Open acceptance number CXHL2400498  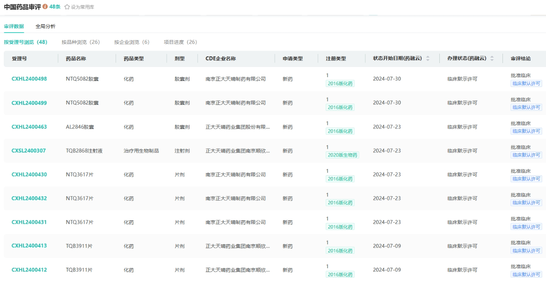point(29,79)
